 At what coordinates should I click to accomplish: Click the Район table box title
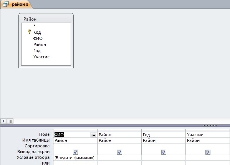point(30,19)
